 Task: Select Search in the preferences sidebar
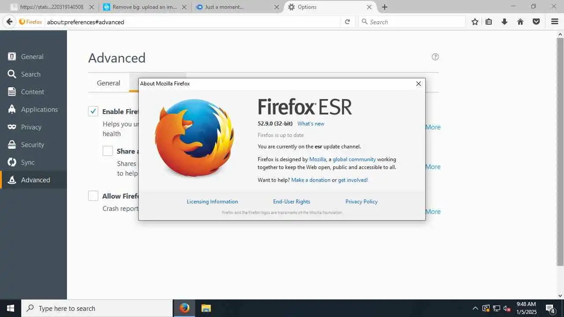click(x=33, y=74)
